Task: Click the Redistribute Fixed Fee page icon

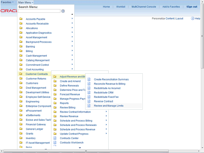Action: (89, 97)
